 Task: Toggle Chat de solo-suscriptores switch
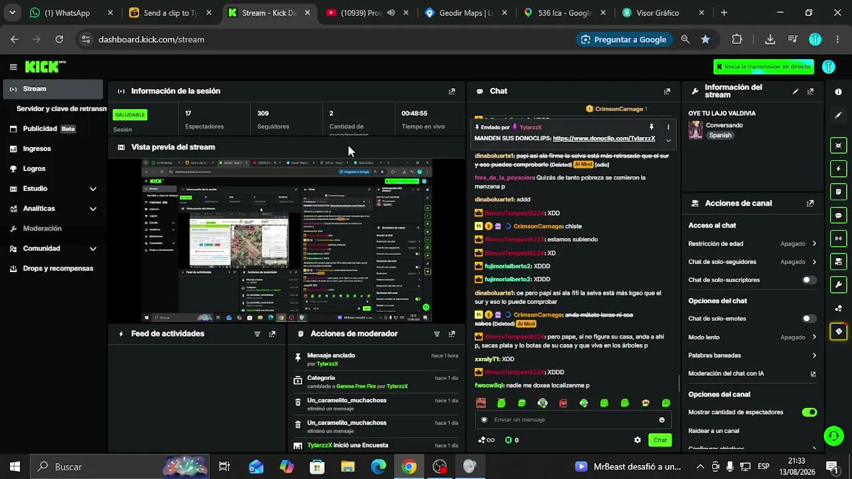(x=809, y=280)
